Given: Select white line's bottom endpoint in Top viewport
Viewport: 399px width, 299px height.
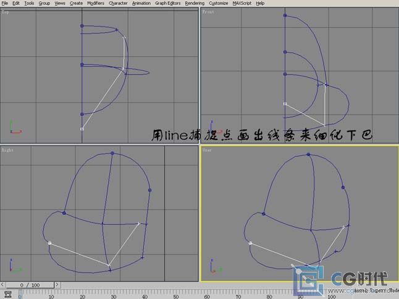Looking at the screenshot, I should pyautogui.click(x=82, y=129).
